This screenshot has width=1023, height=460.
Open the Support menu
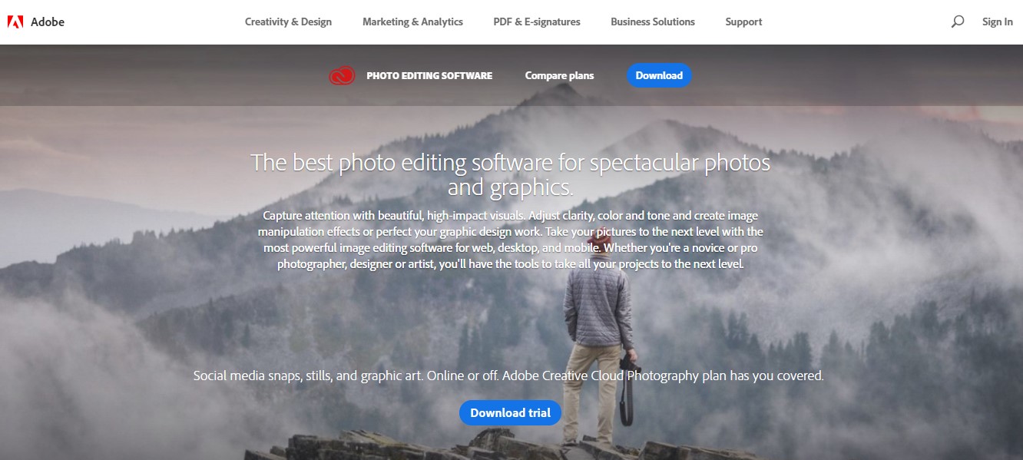[743, 22]
